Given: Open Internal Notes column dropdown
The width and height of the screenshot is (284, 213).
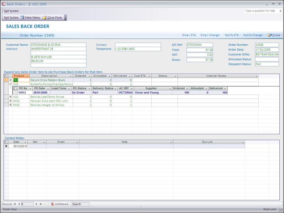Looking at the screenshot, I should [x=256, y=76].
